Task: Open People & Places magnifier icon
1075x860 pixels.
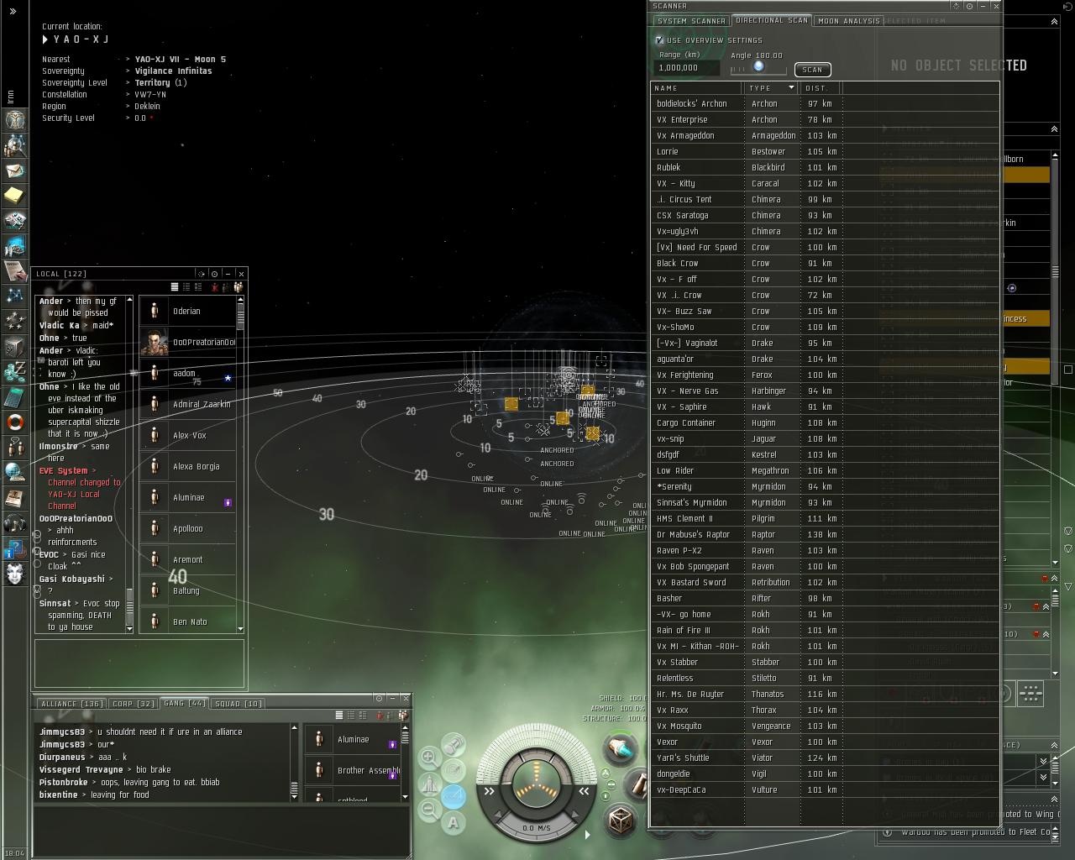Action: (15, 145)
